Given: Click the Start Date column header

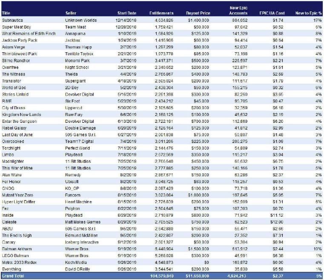Looking at the screenshot, I should tap(127, 13).
